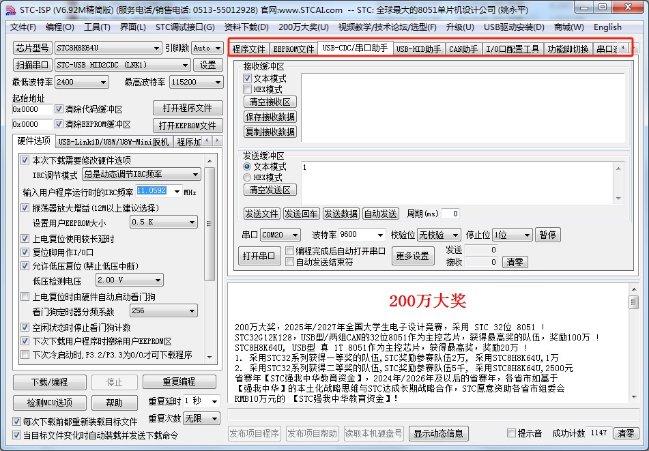Click hardware options vertical scrollbar thumb
This screenshot has width=649, height=451.
coord(210,223)
